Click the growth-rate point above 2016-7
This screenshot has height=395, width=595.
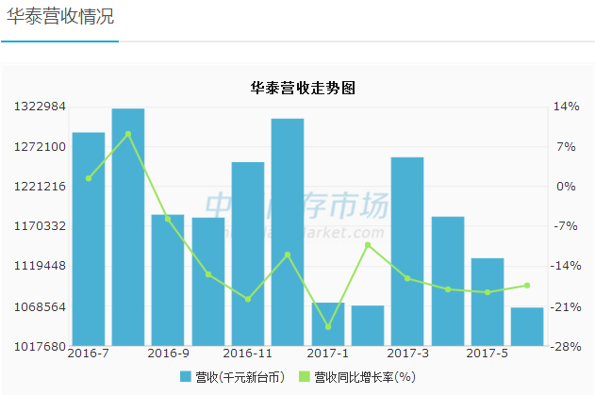tap(89, 178)
